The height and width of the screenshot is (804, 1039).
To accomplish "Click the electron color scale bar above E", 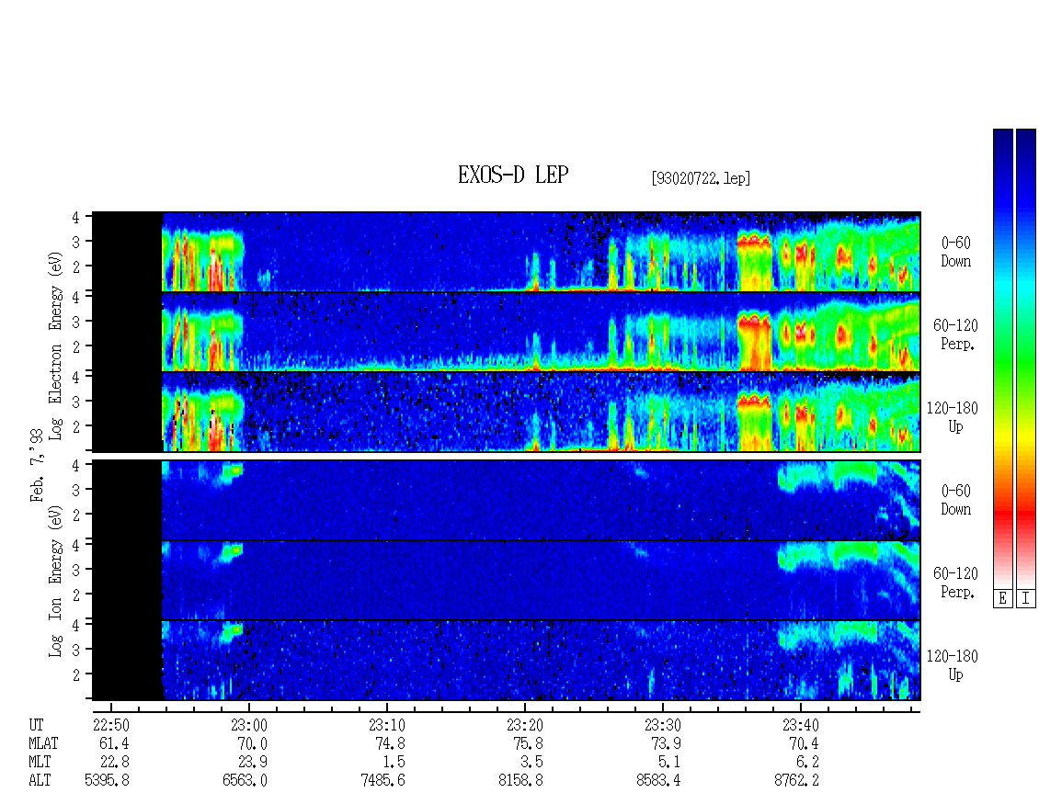I will click(1002, 358).
